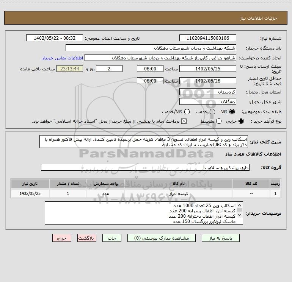Select the کالا radio button

(232, 112)
